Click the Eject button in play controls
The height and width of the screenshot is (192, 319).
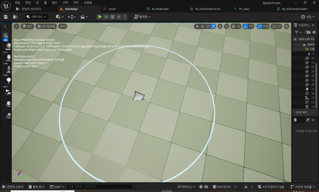119,17
